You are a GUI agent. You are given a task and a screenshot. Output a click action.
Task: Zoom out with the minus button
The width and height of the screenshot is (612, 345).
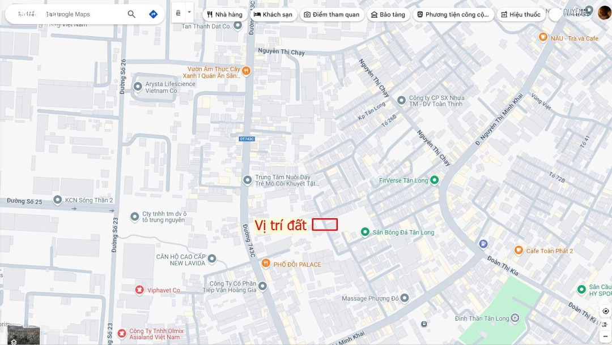(605, 336)
